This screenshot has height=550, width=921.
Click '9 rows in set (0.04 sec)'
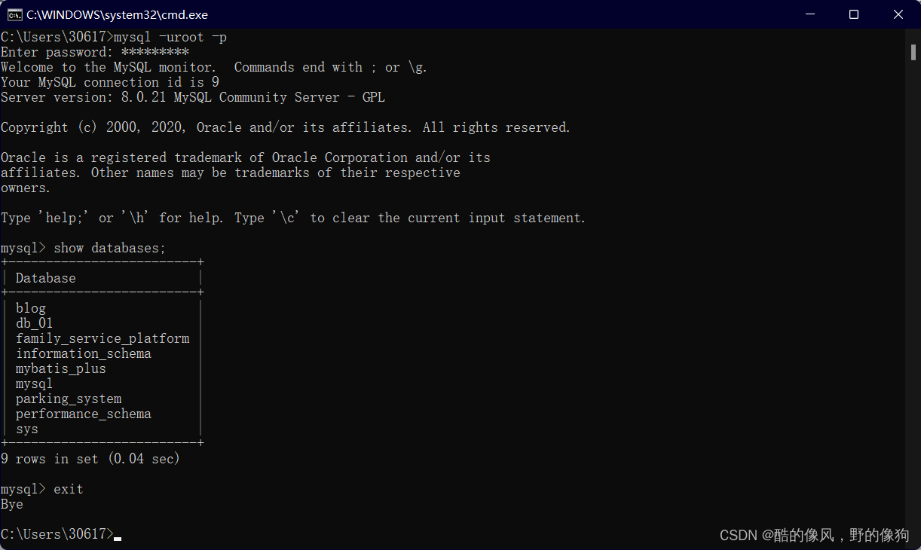click(x=90, y=459)
